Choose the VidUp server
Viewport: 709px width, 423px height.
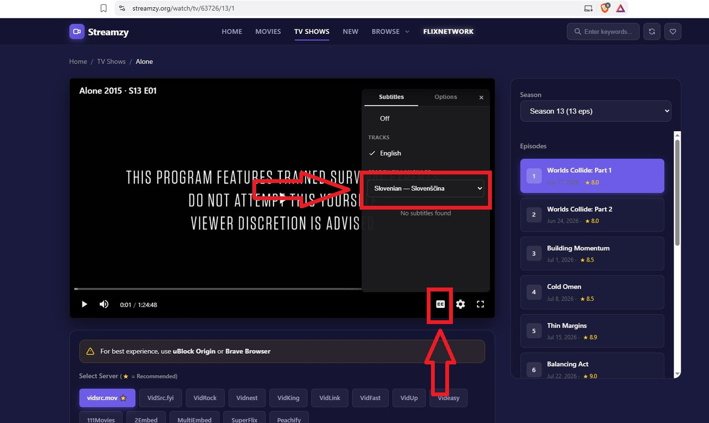click(409, 398)
